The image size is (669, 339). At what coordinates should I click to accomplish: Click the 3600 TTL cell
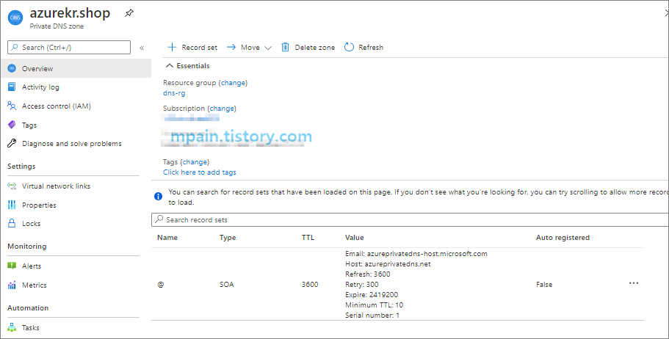[310, 285]
